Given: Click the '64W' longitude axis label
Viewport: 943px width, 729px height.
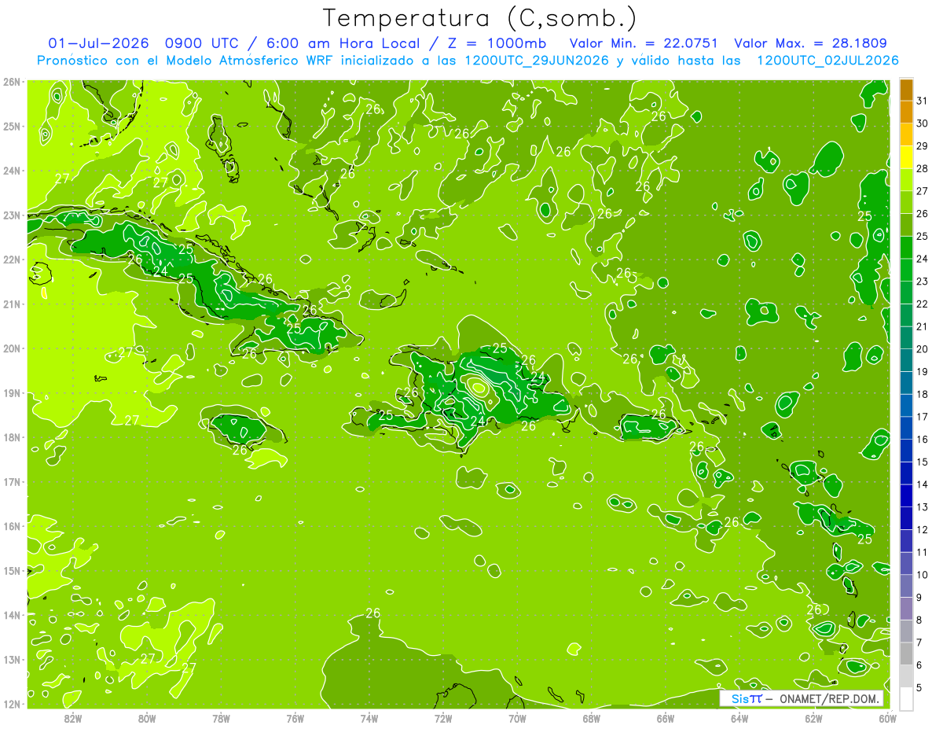Looking at the screenshot, I should [x=739, y=718].
